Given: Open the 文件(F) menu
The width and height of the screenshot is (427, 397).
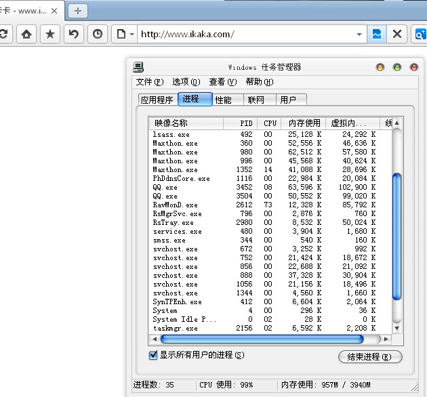Looking at the screenshot, I should click(x=150, y=82).
